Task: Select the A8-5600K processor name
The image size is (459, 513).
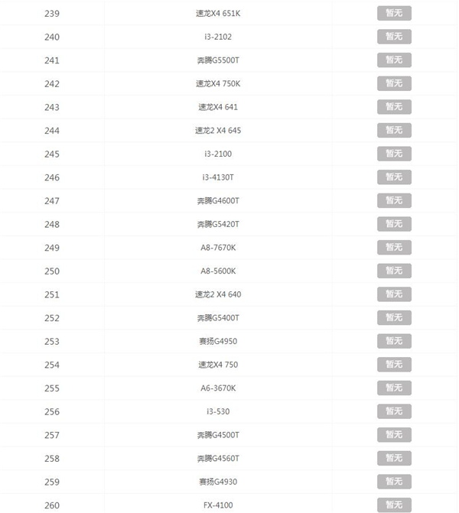Action: click(x=218, y=271)
